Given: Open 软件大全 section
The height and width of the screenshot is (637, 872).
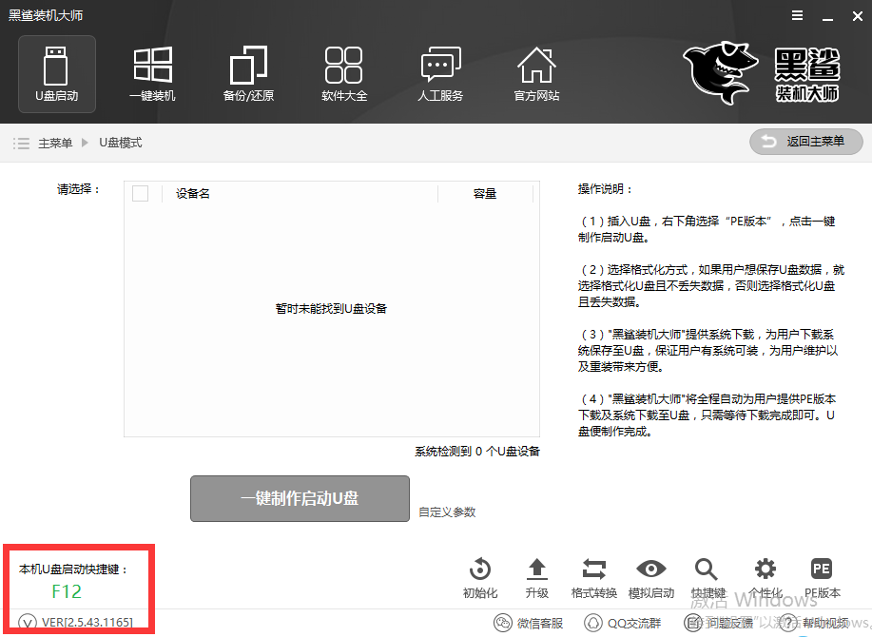Looking at the screenshot, I should [344, 74].
